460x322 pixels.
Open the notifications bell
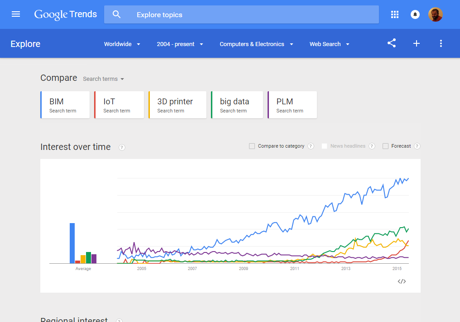tap(415, 14)
